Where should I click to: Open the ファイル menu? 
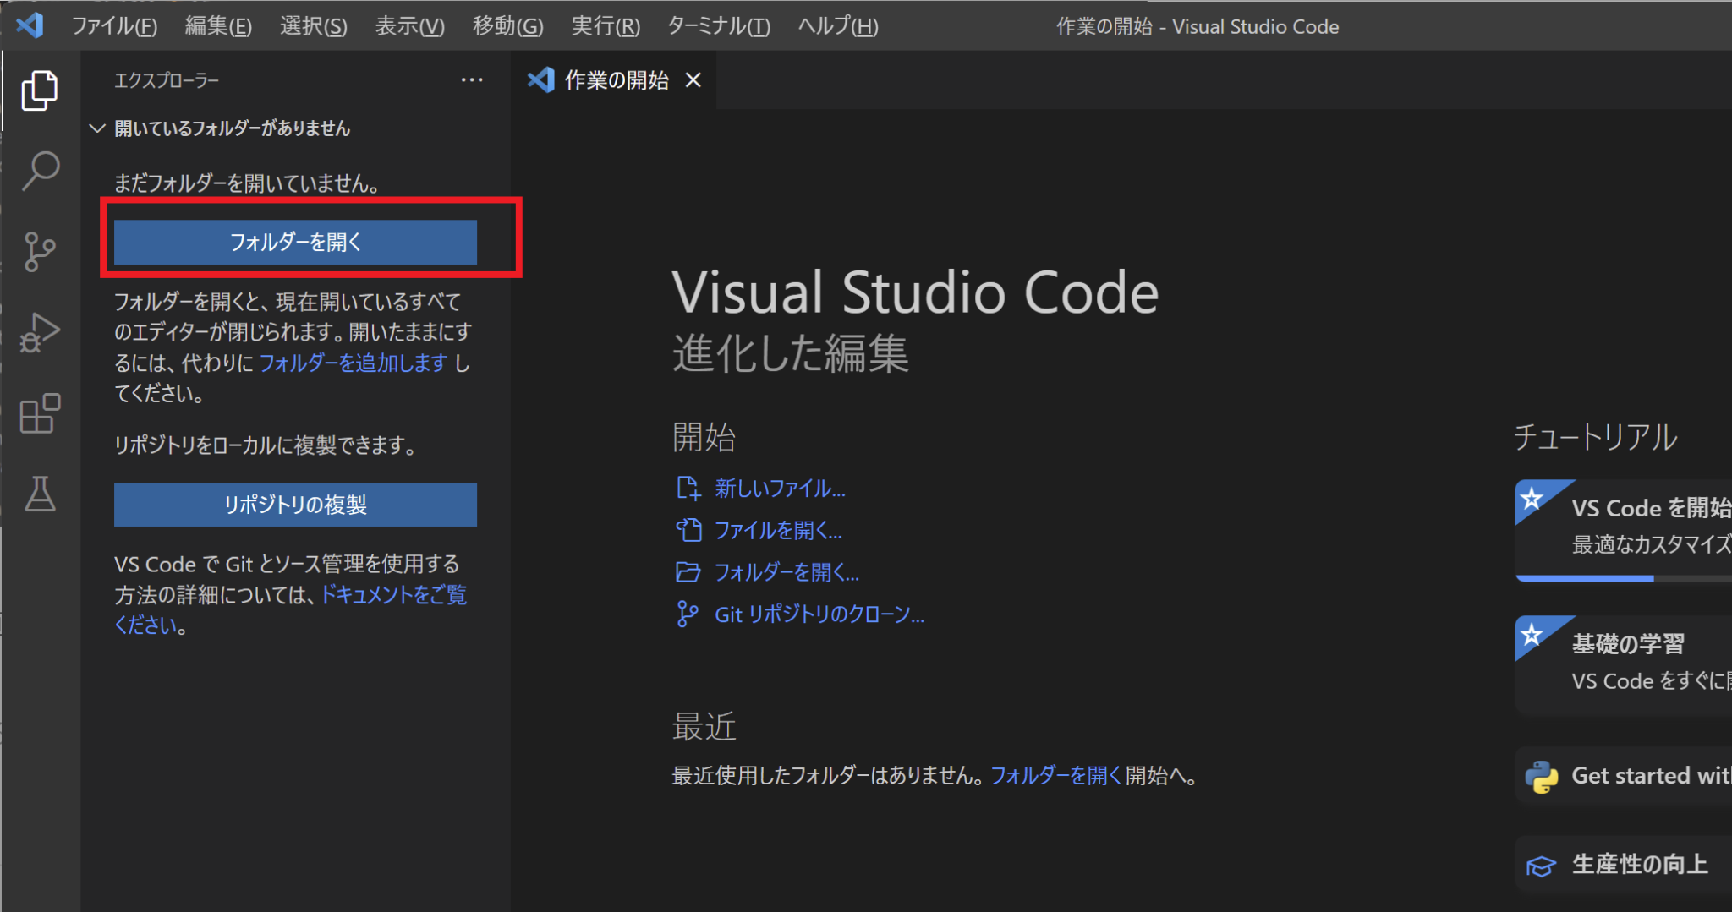pos(116,26)
